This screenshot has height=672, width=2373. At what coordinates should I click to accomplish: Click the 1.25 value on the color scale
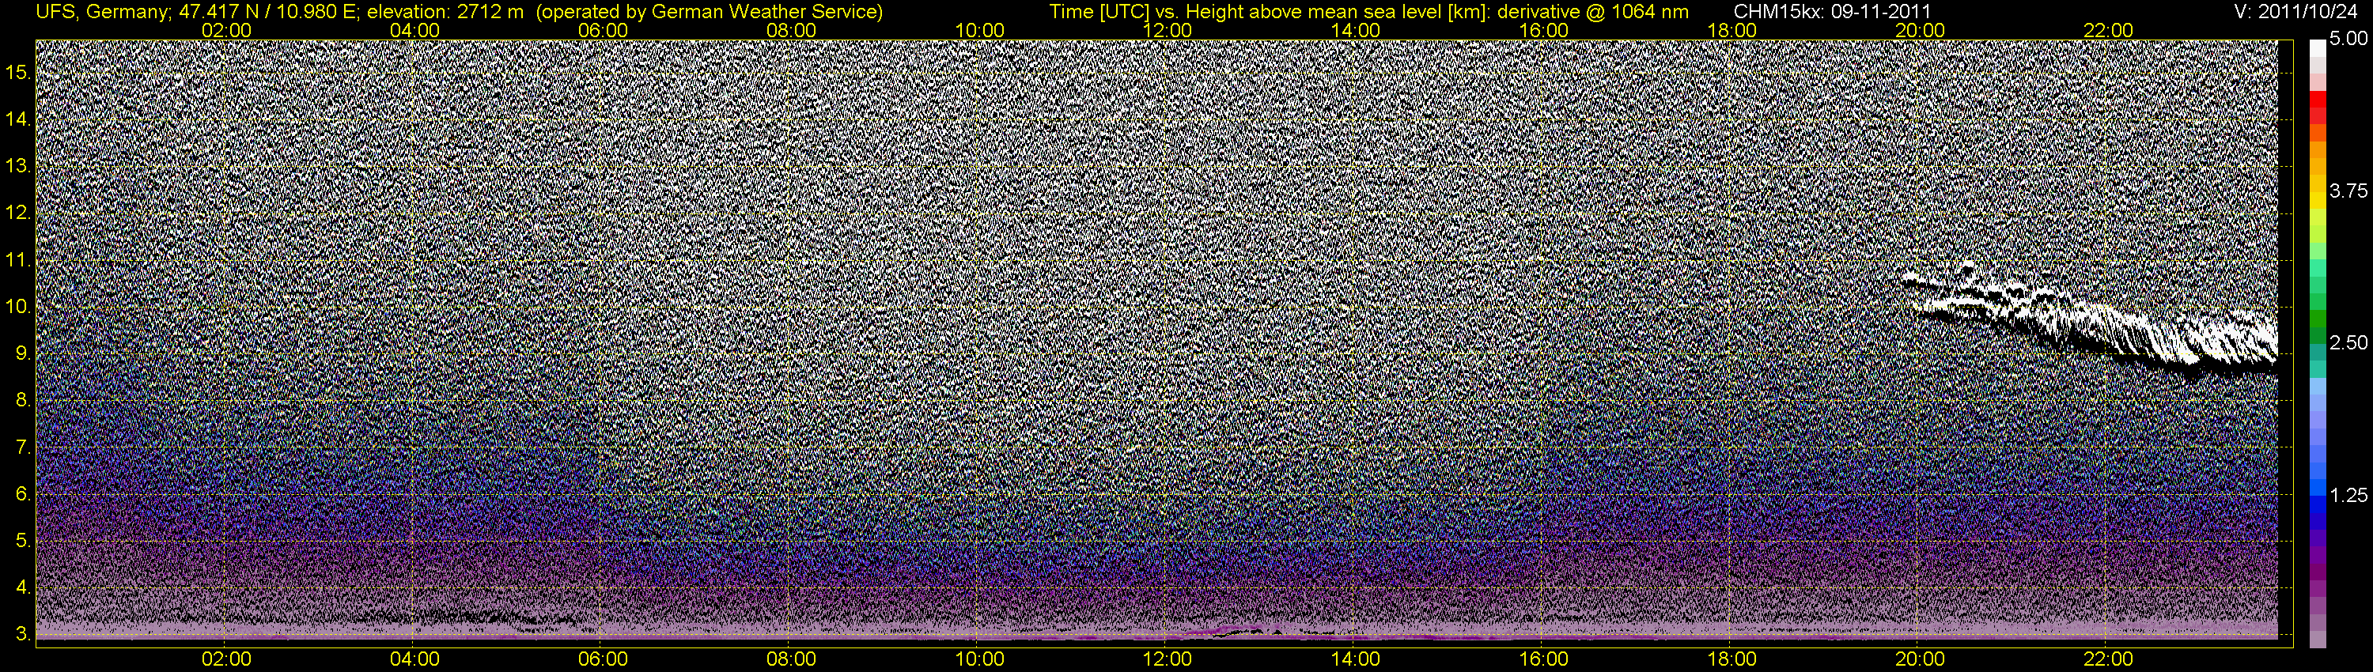click(2348, 495)
